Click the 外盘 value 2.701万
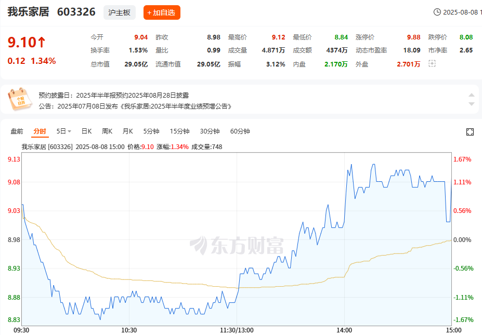This screenshot has width=482, height=335. coord(409,64)
